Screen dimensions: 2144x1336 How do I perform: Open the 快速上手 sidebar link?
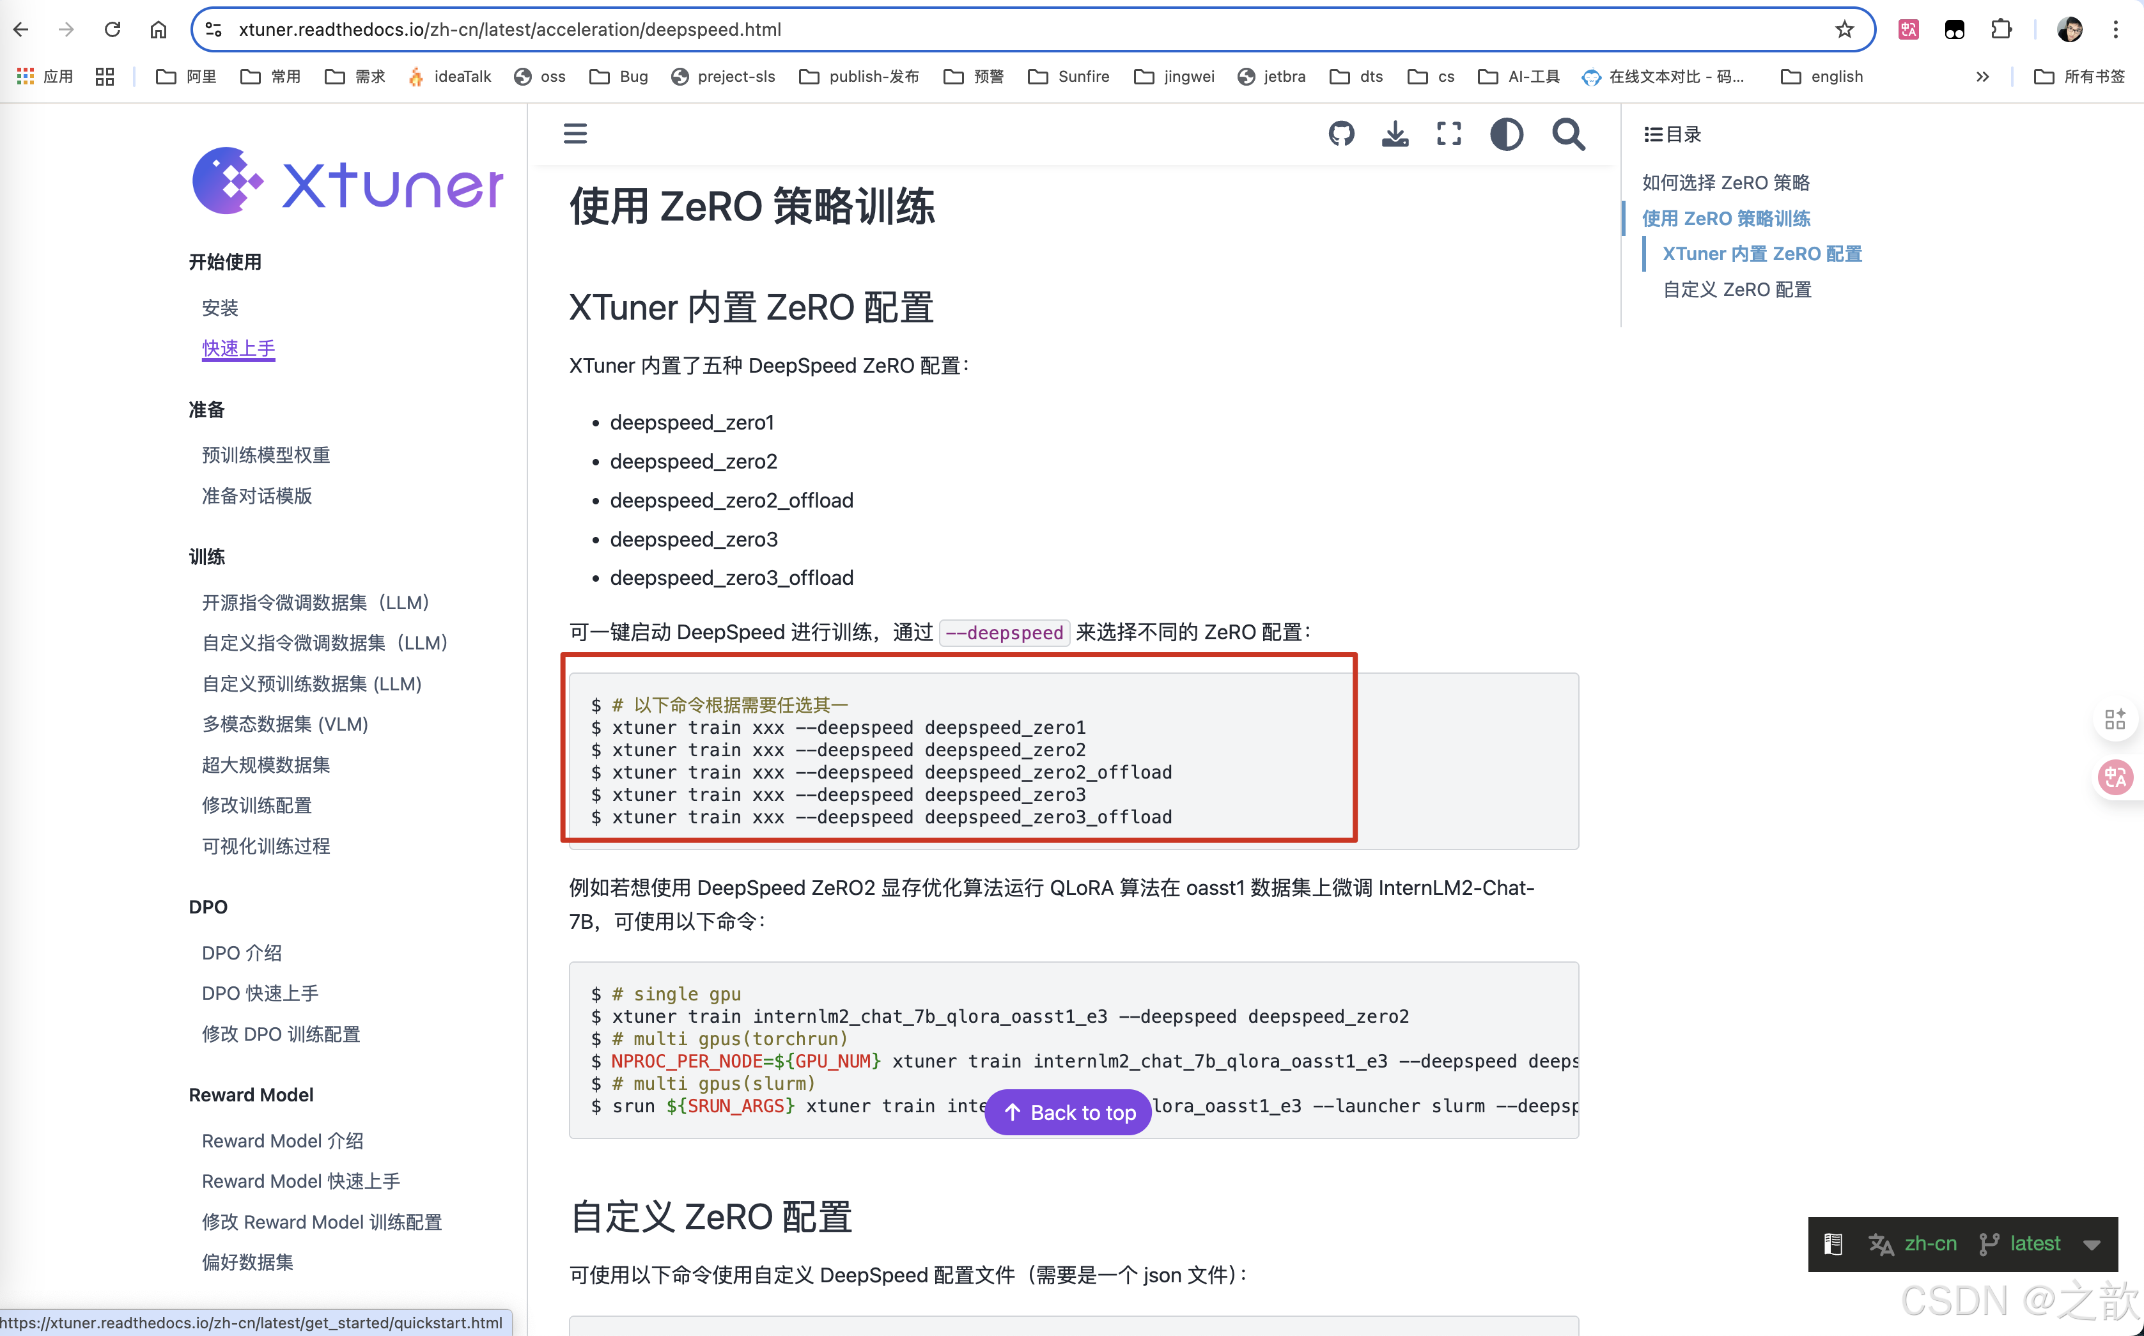[x=238, y=348]
